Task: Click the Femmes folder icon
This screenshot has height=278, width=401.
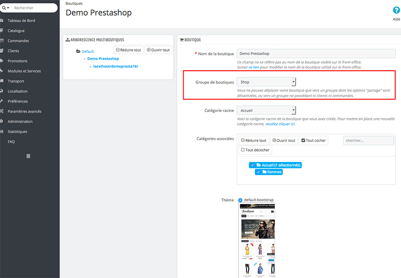Action: click(264, 172)
